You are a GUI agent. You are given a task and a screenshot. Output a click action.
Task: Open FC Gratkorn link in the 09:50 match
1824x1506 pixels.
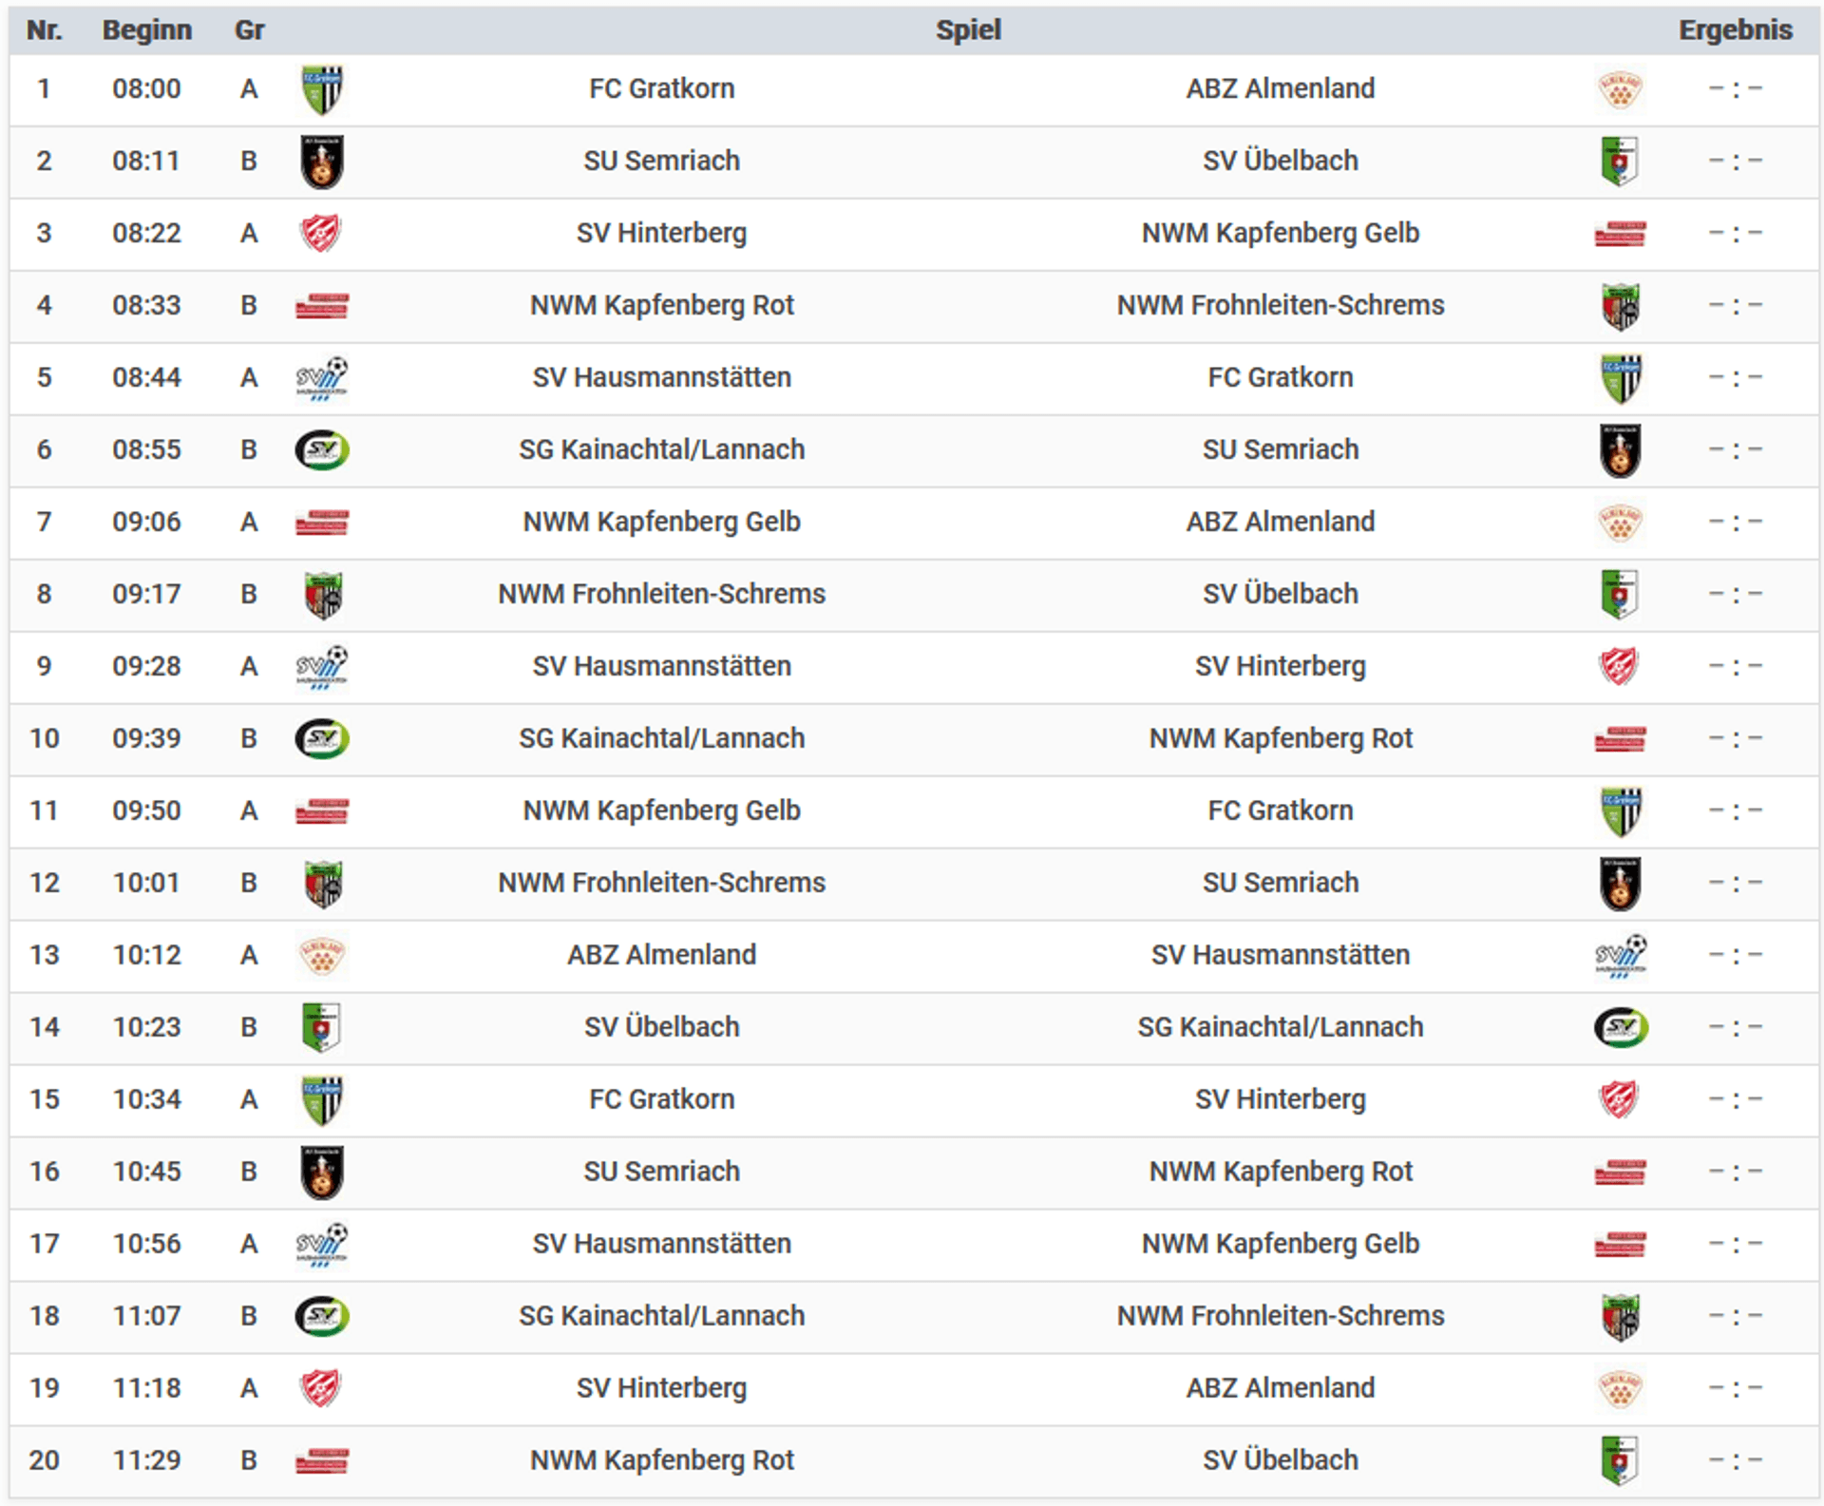pyautogui.click(x=1280, y=810)
